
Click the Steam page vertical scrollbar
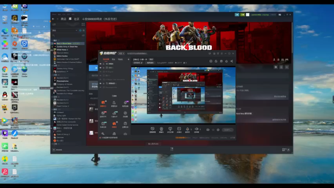coord(292,38)
